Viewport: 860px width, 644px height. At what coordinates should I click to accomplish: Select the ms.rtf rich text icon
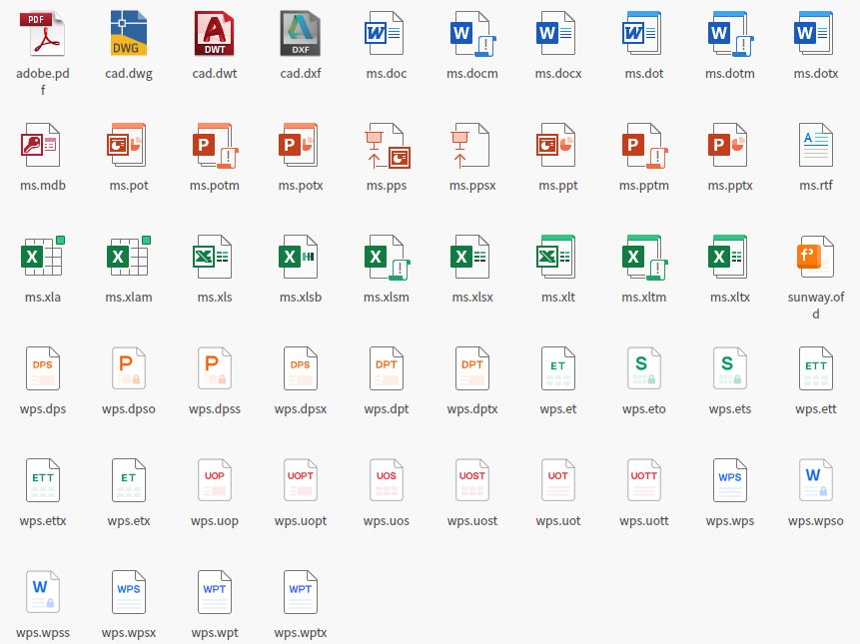tap(816, 146)
